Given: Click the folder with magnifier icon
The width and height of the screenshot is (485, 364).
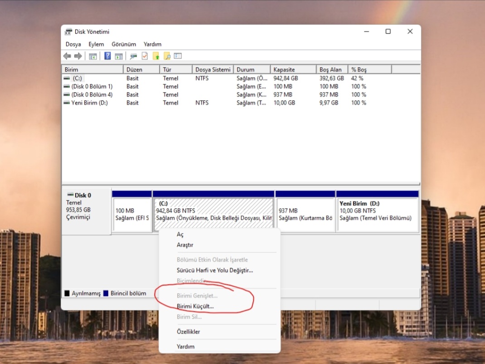Looking at the screenshot, I should pyautogui.click(x=167, y=56).
